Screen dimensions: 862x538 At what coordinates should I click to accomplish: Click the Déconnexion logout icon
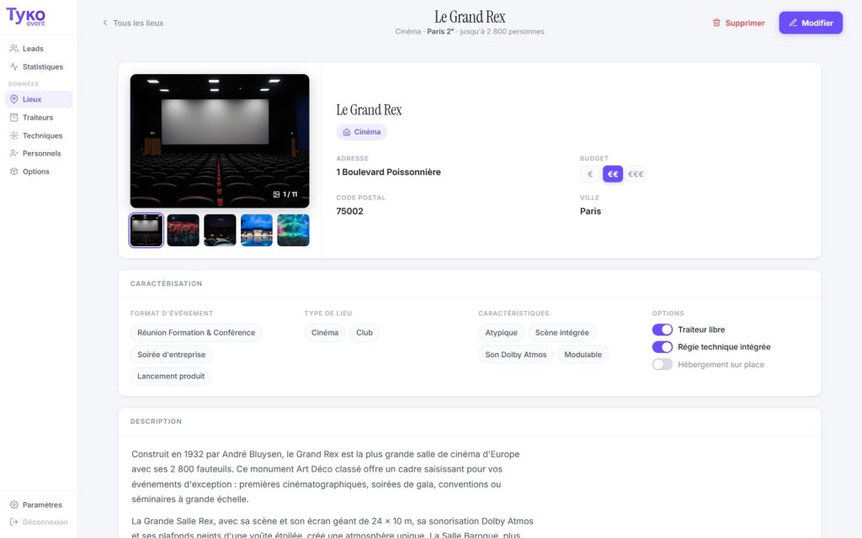point(13,522)
